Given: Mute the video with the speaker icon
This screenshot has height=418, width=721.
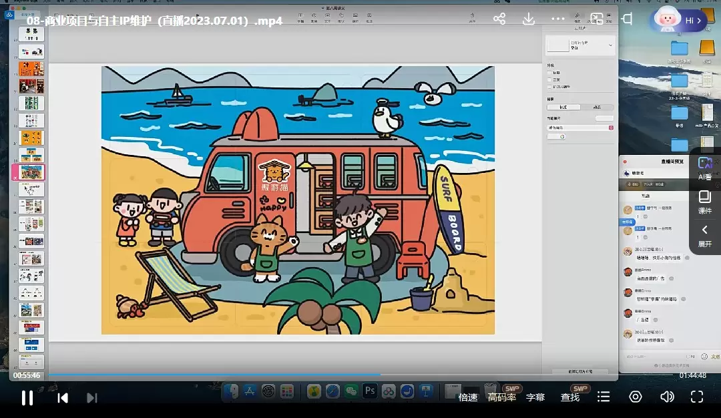Looking at the screenshot, I should pyautogui.click(x=667, y=397).
